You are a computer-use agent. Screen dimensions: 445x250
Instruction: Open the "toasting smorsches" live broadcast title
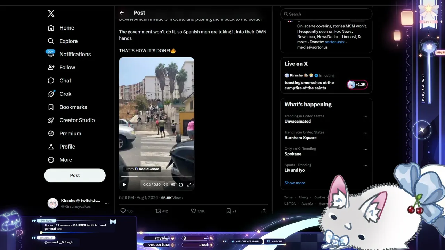(x=309, y=85)
